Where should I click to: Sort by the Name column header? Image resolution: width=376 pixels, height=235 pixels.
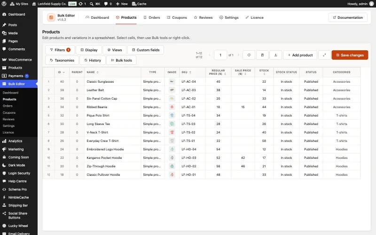click(x=113, y=72)
